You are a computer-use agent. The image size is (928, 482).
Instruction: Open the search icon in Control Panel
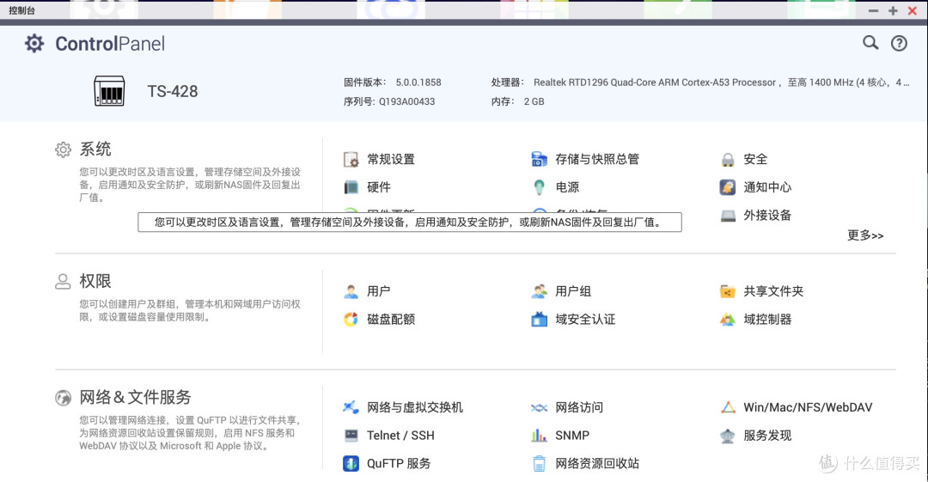870,43
